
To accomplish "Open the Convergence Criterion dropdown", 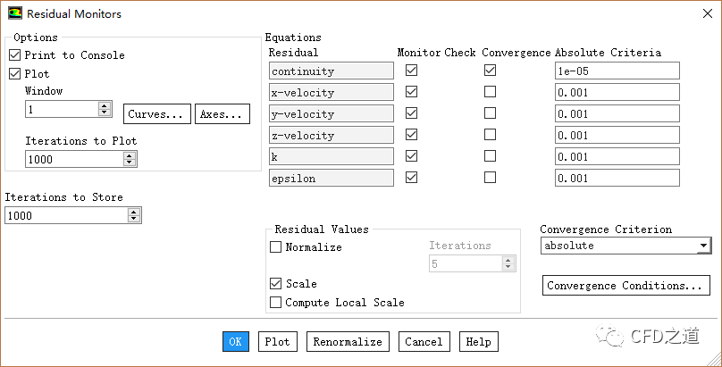I will 704,246.
